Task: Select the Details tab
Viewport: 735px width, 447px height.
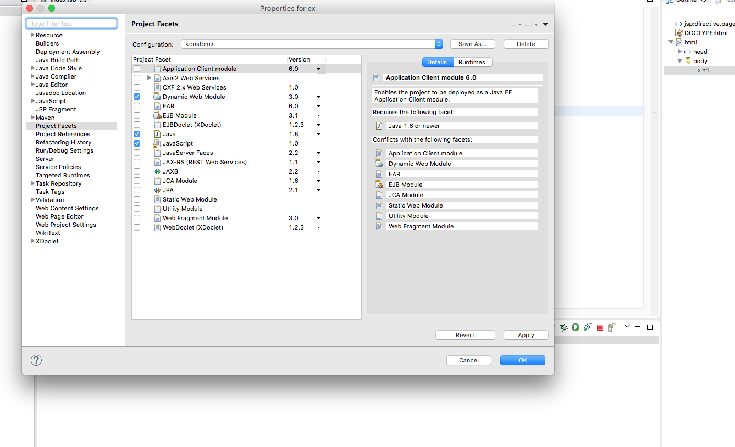Action: click(437, 62)
